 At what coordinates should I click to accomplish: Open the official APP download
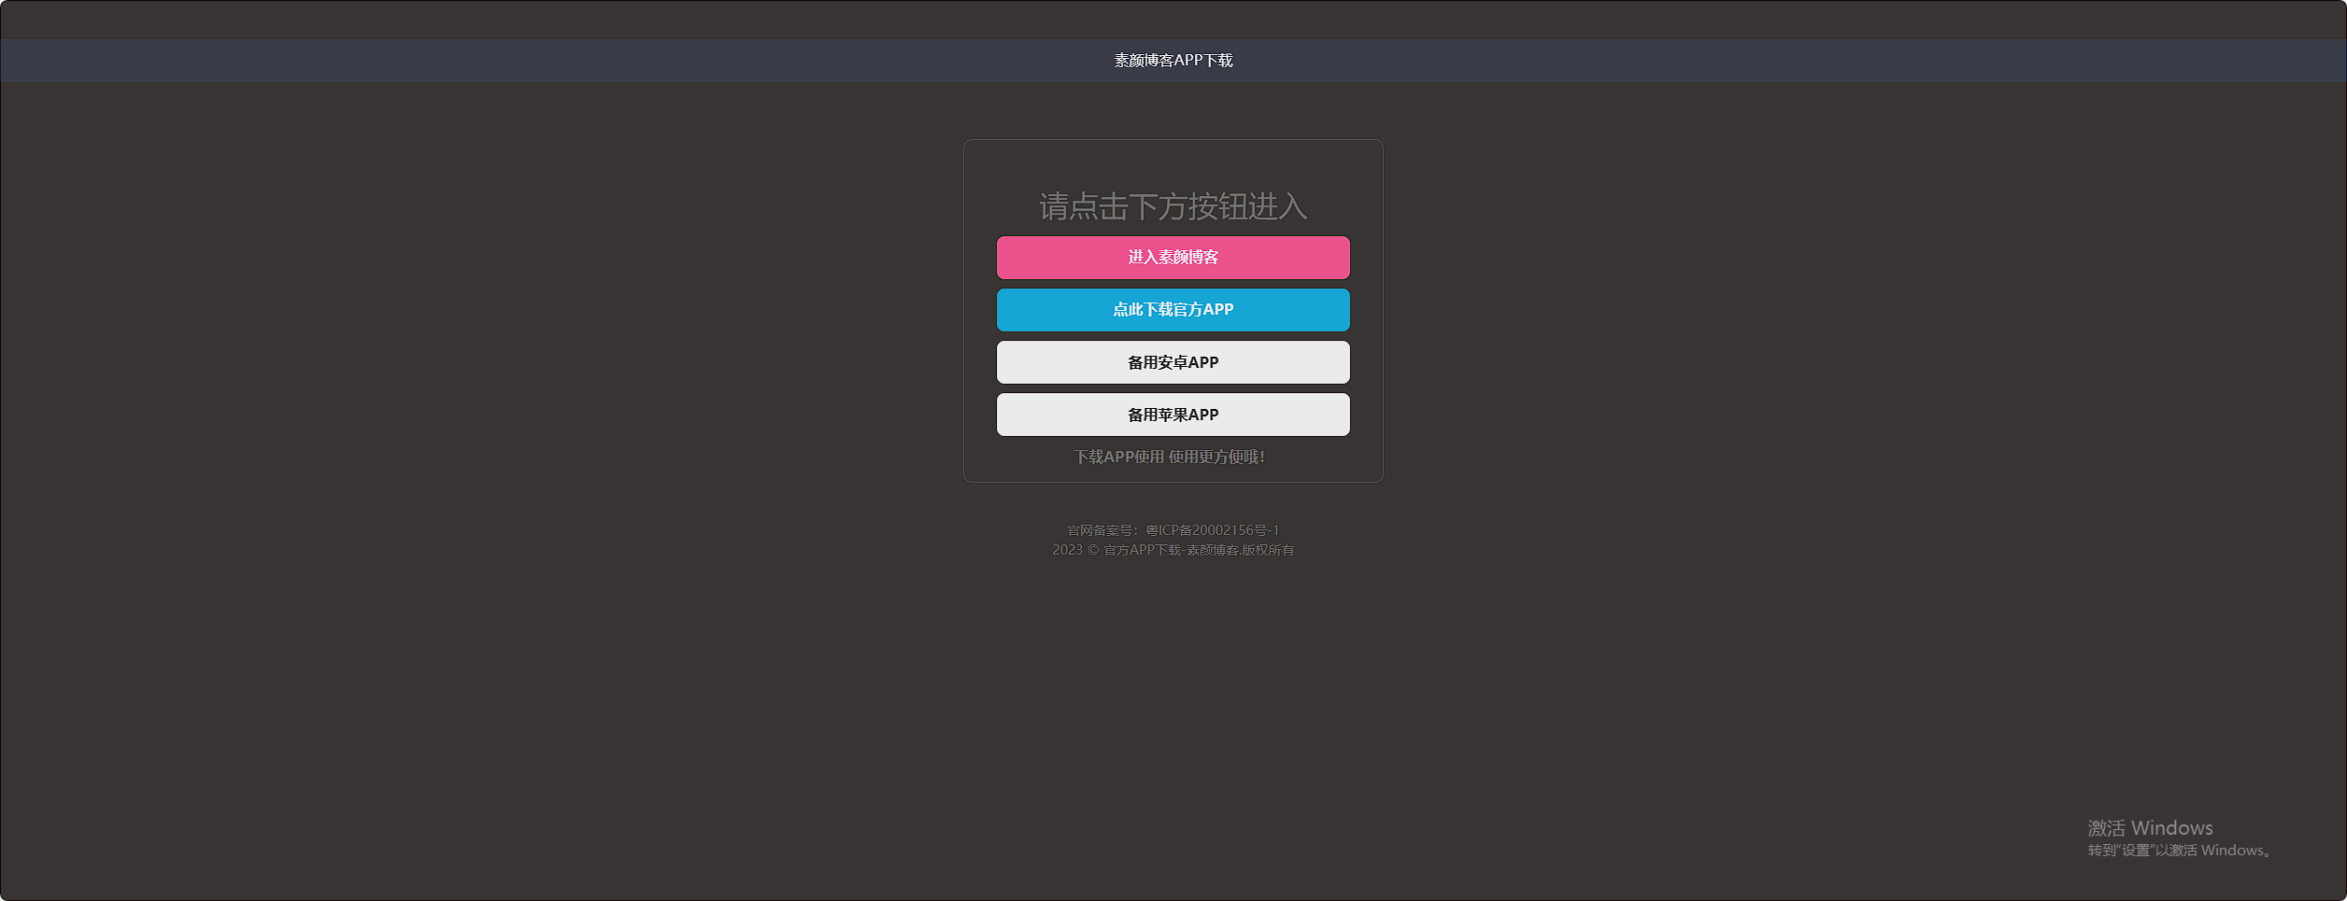(x=1173, y=309)
